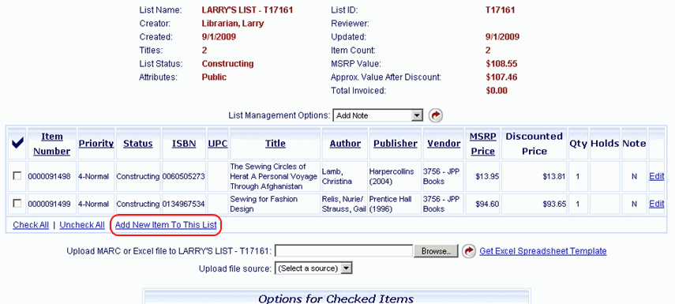Click the Browse... button
Viewport: 675px width, 304px height.
(x=437, y=251)
